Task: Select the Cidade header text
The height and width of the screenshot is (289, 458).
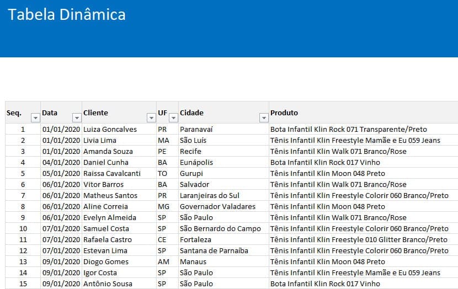Action: 191,113
